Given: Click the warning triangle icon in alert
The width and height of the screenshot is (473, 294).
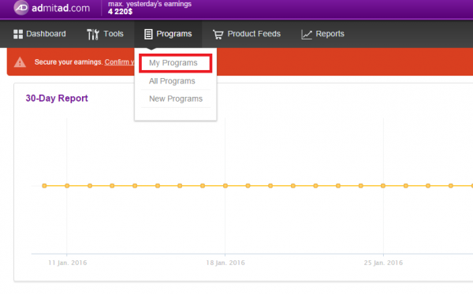Looking at the screenshot, I should [x=20, y=62].
